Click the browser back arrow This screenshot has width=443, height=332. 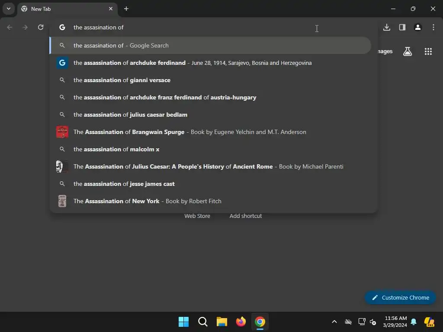10,27
